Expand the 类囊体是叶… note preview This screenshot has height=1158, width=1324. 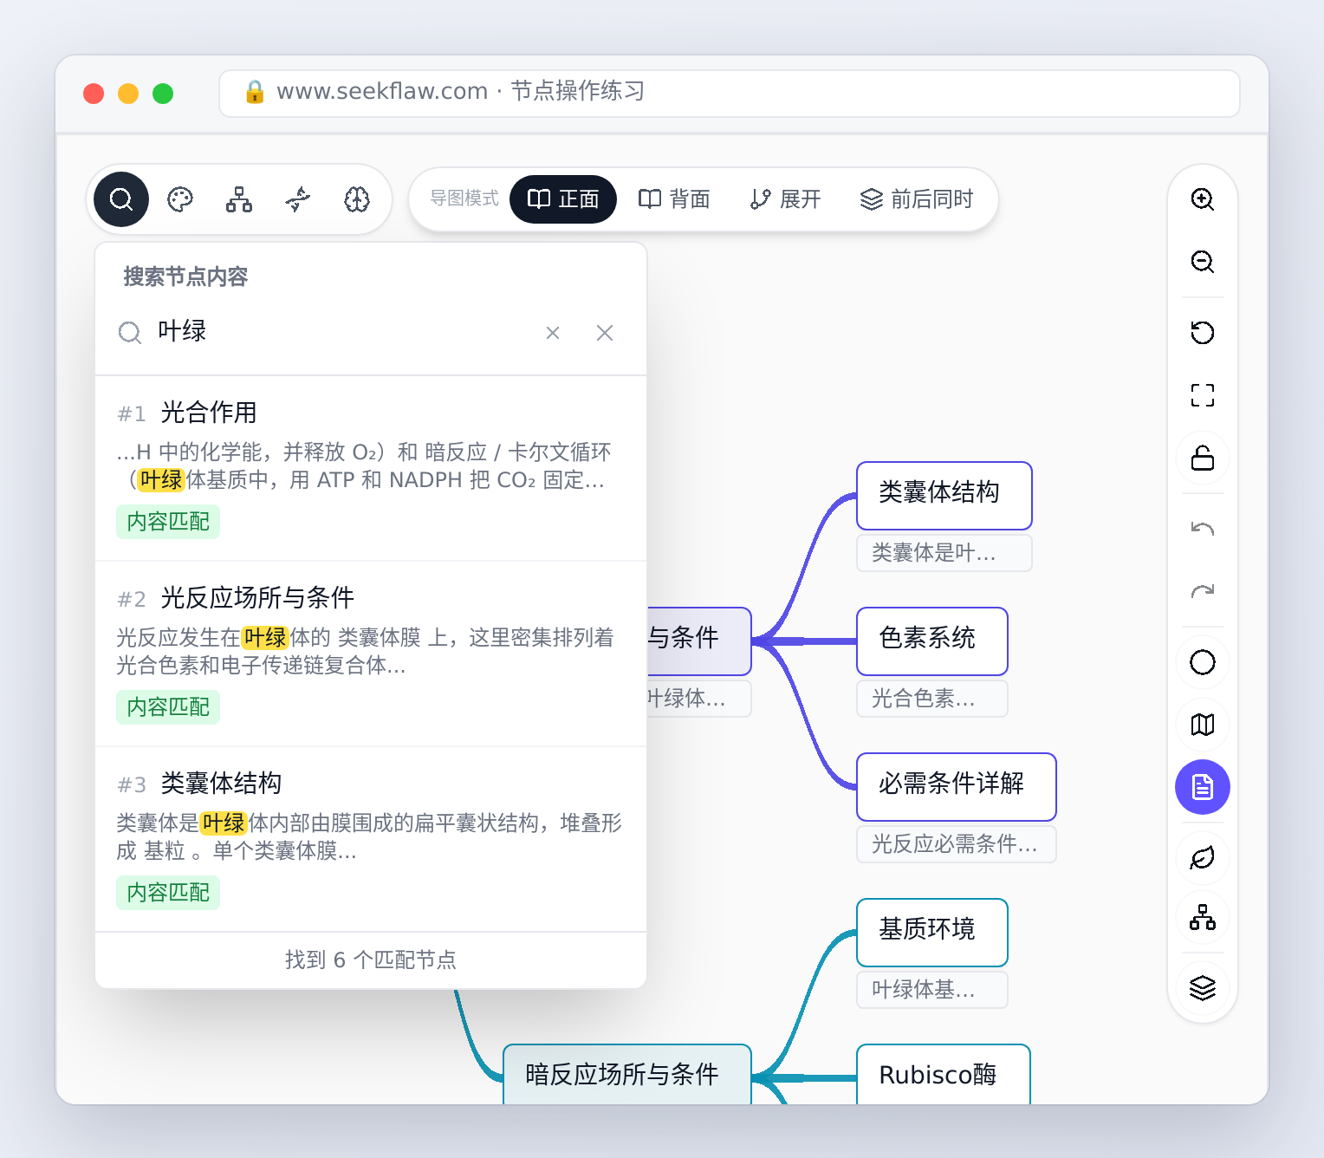click(x=944, y=553)
